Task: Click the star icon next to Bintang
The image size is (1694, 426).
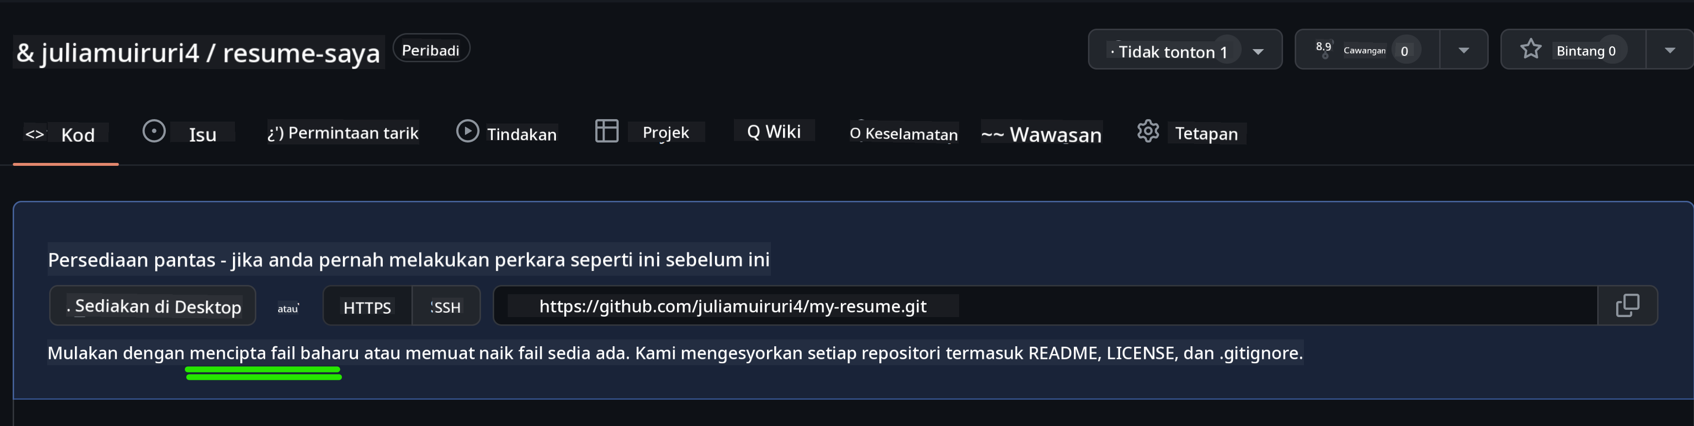Action: pos(1532,48)
